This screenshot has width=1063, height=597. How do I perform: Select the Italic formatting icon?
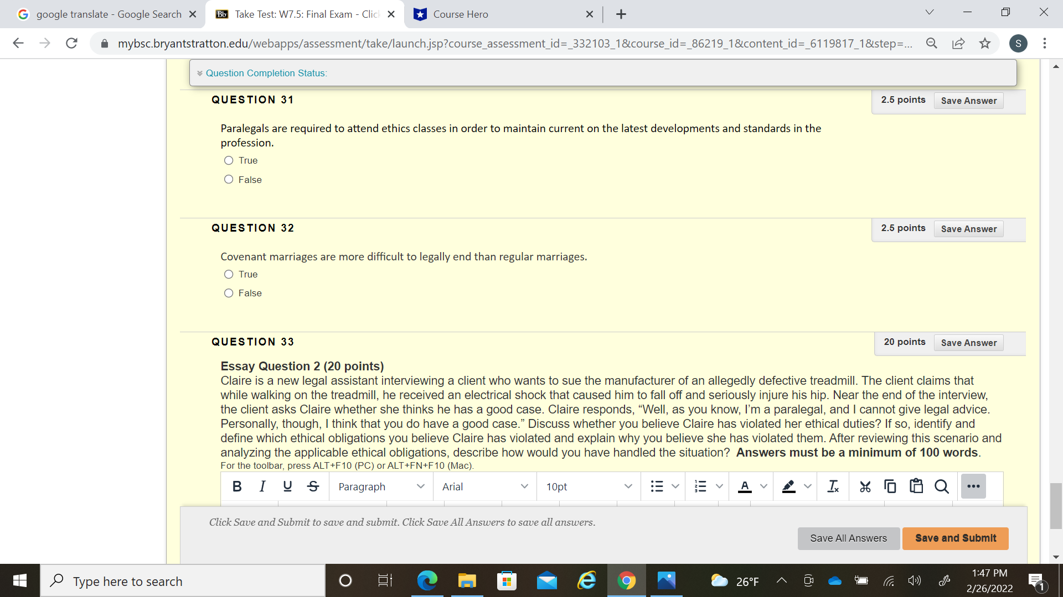pos(262,486)
